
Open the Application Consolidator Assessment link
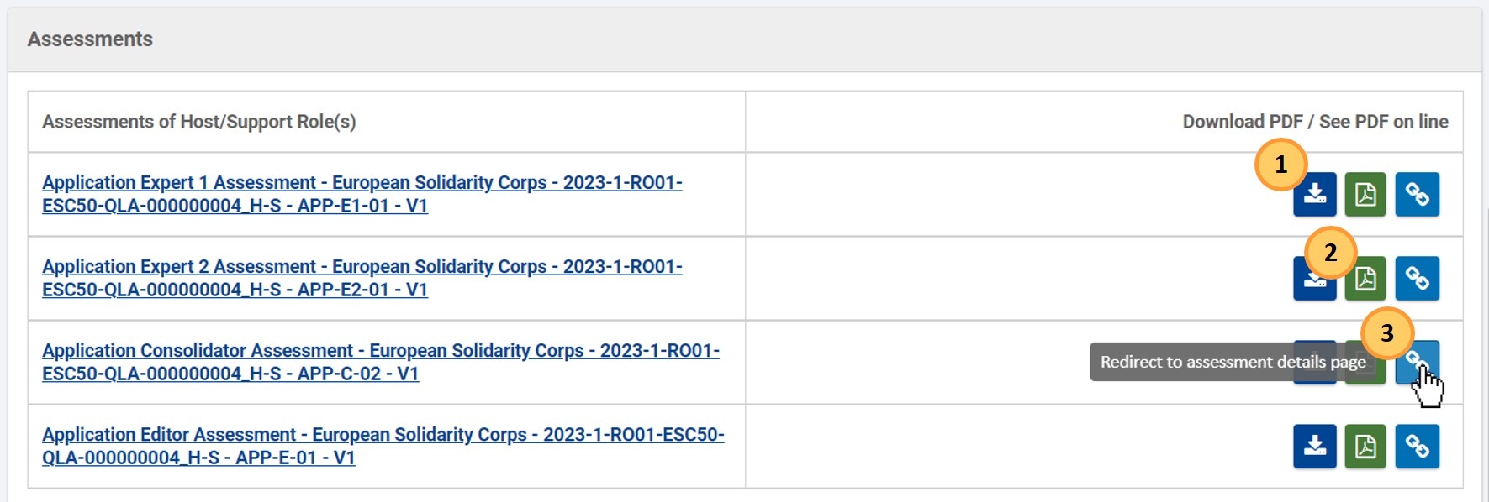(x=381, y=362)
